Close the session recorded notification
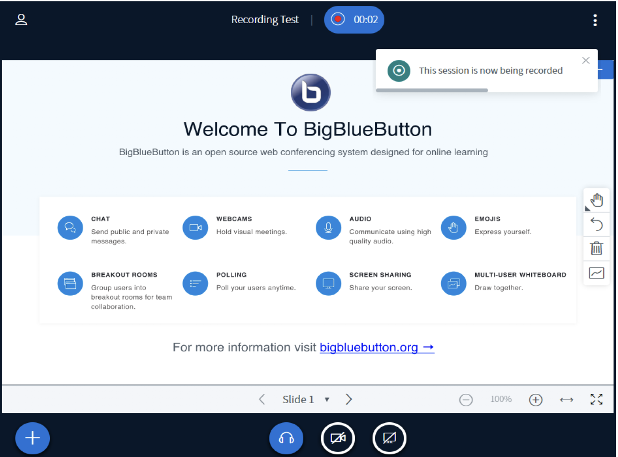 pyautogui.click(x=586, y=60)
